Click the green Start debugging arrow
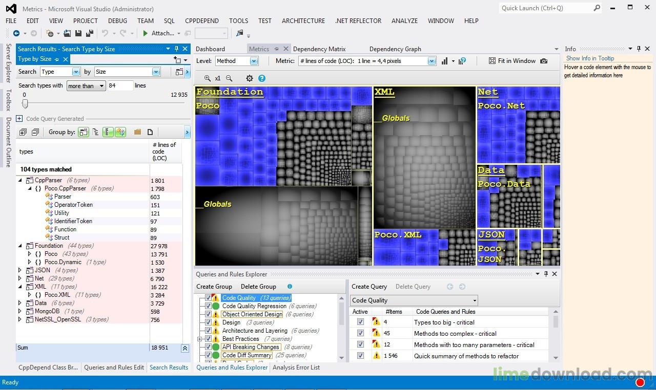The width and height of the screenshot is (656, 390). pyautogui.click(x=146, y=33)
